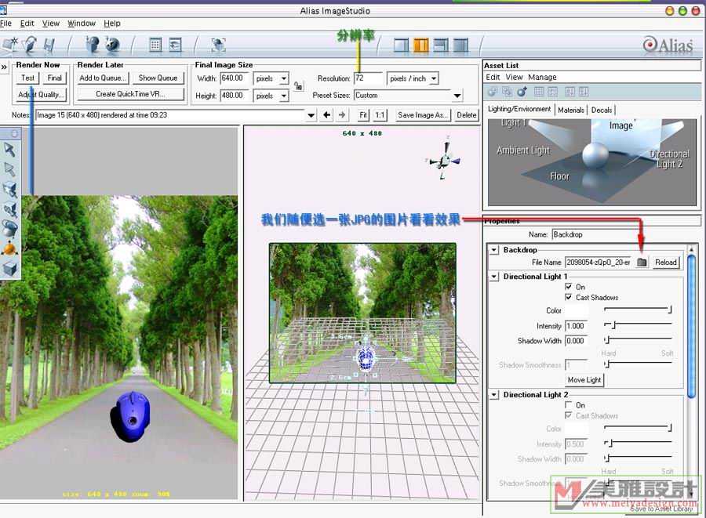The height and width of the screenshot is (518, 706).
Task: Click Show Queue button
Action: (x=158, y=78)
